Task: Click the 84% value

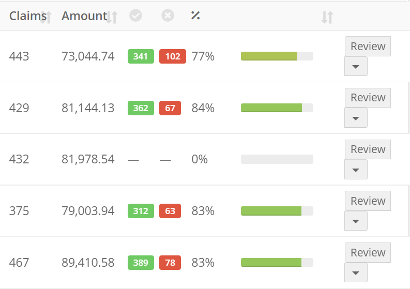Action: pyautogui.click(x=203, y=108)
